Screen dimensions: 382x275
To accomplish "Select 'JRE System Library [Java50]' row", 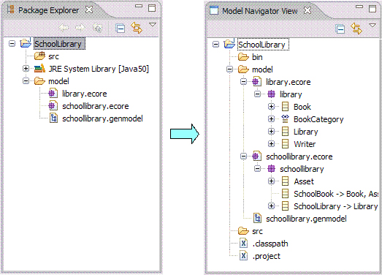I will tap(99, 69).
